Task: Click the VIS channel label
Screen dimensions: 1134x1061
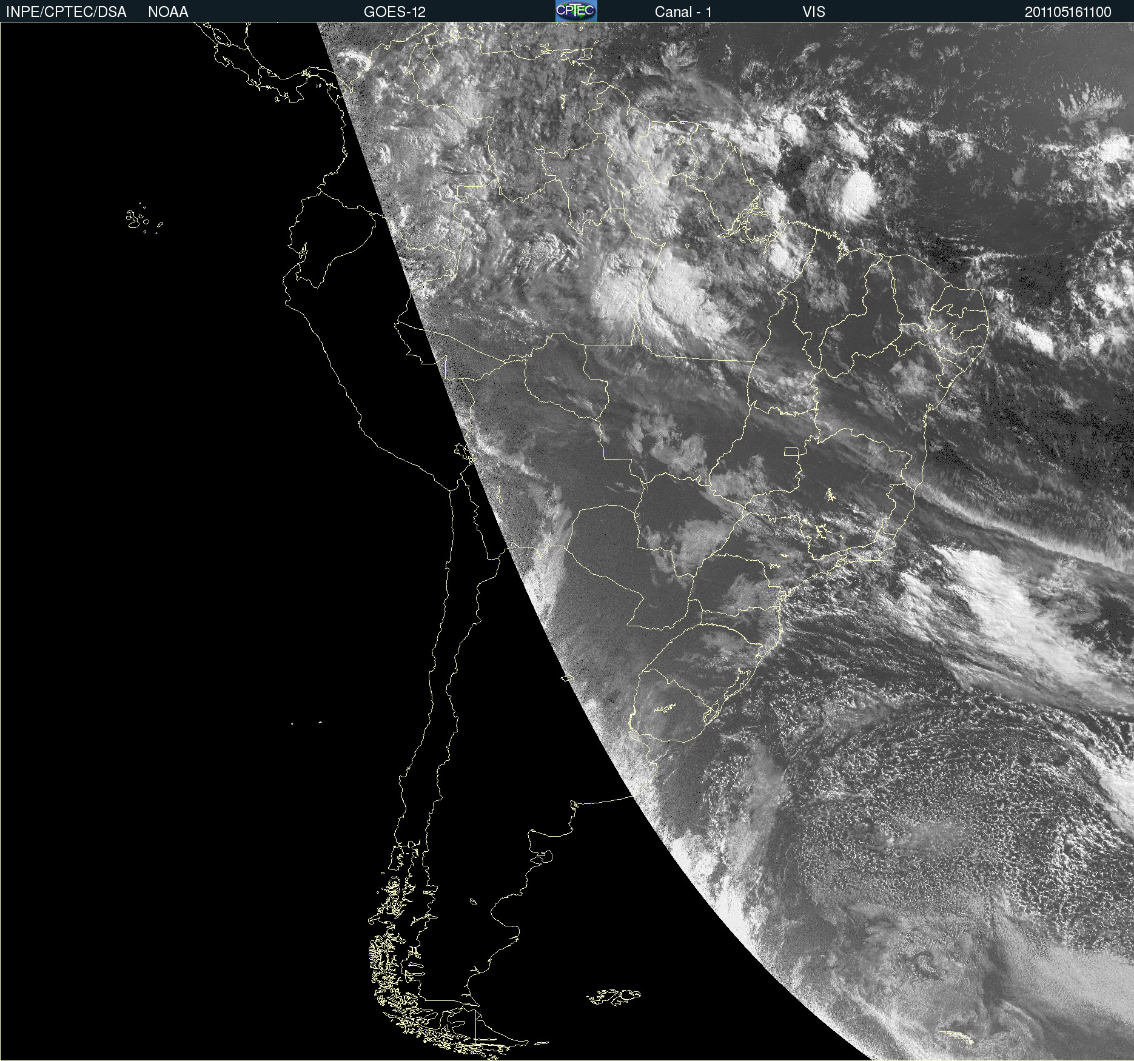Action: tap(814, 12)
